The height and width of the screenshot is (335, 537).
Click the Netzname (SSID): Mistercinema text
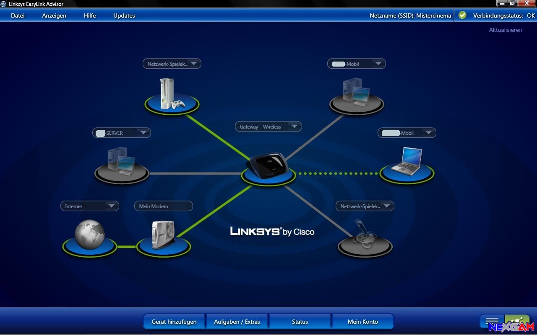point(410,15)
